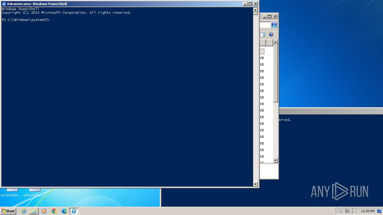The width and height of the screenshot is (383, 215).
Task: Maximize the Administrator PowerShell window
Action: tap(250, 4)
